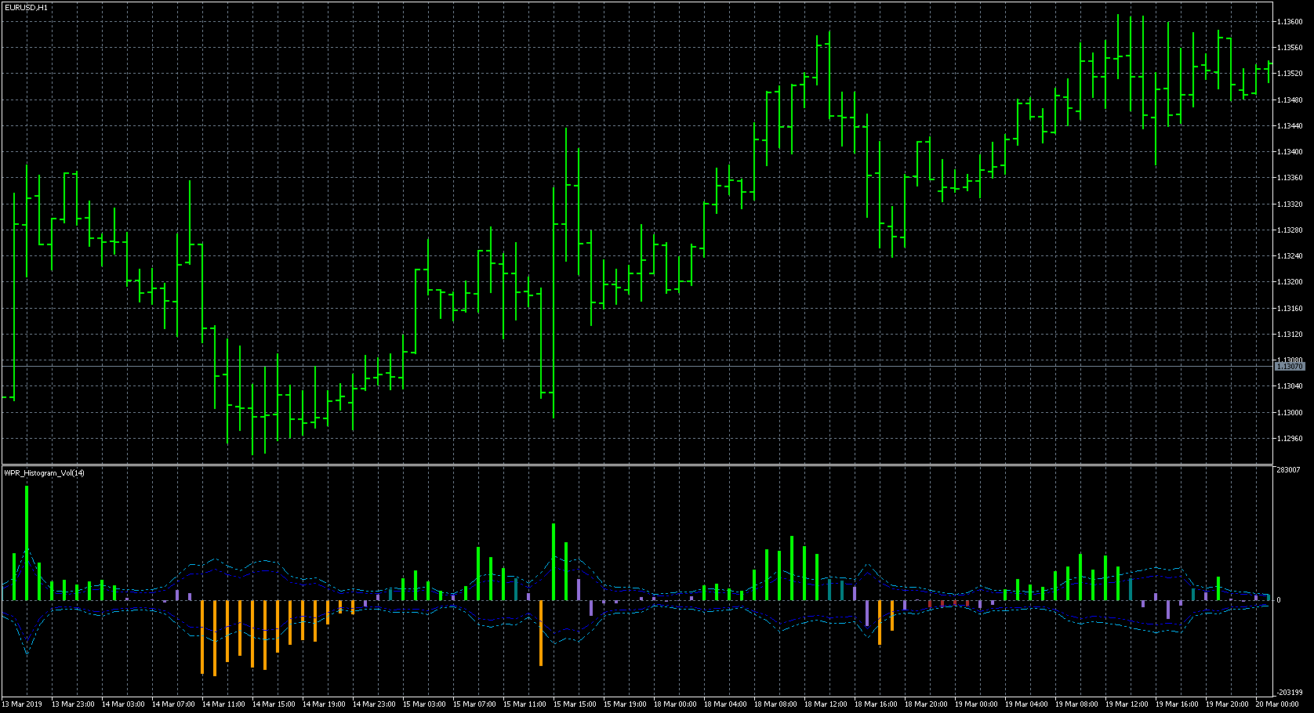The height and width of the screenshot is (713, 1314).
Task: Click the -203199 indicator scale minimum
Action: (x=1289, y=693)
